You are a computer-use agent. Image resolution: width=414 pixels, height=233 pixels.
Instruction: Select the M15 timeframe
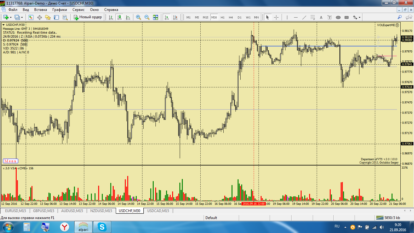click(x=205, y=17)
